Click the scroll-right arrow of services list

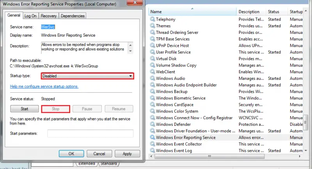click(300, 156)
